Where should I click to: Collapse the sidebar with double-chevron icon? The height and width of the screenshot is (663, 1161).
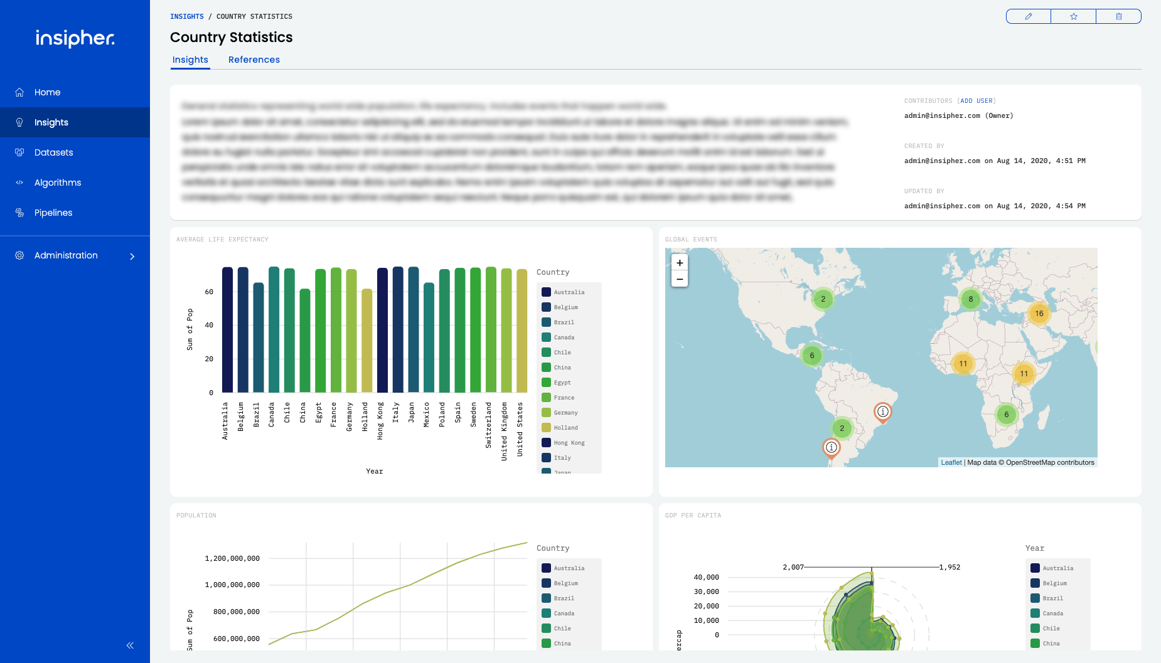[130, 645]
